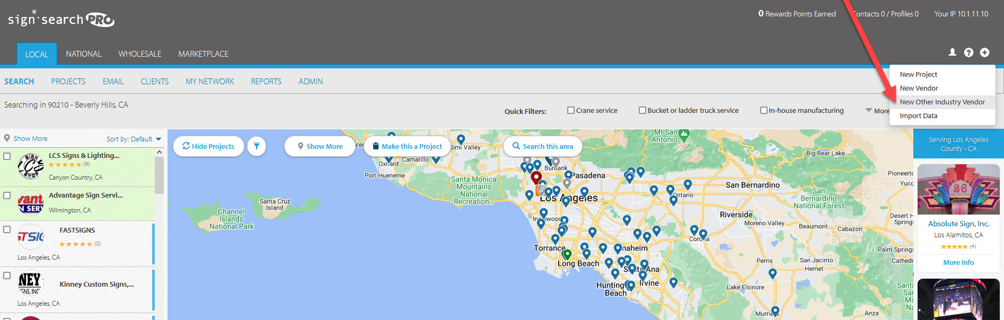This screenshot has height=320, width=1004.
Task: Enable the Crane service filter
Action: [x=571, y=110]
